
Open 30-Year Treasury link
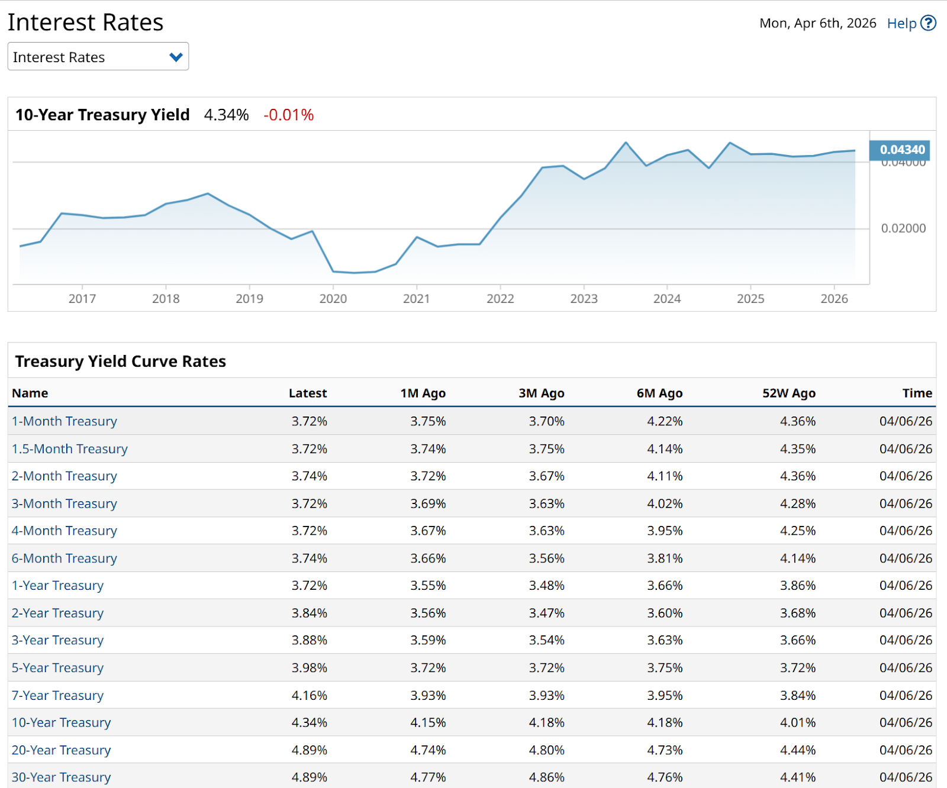coord(62,777)
